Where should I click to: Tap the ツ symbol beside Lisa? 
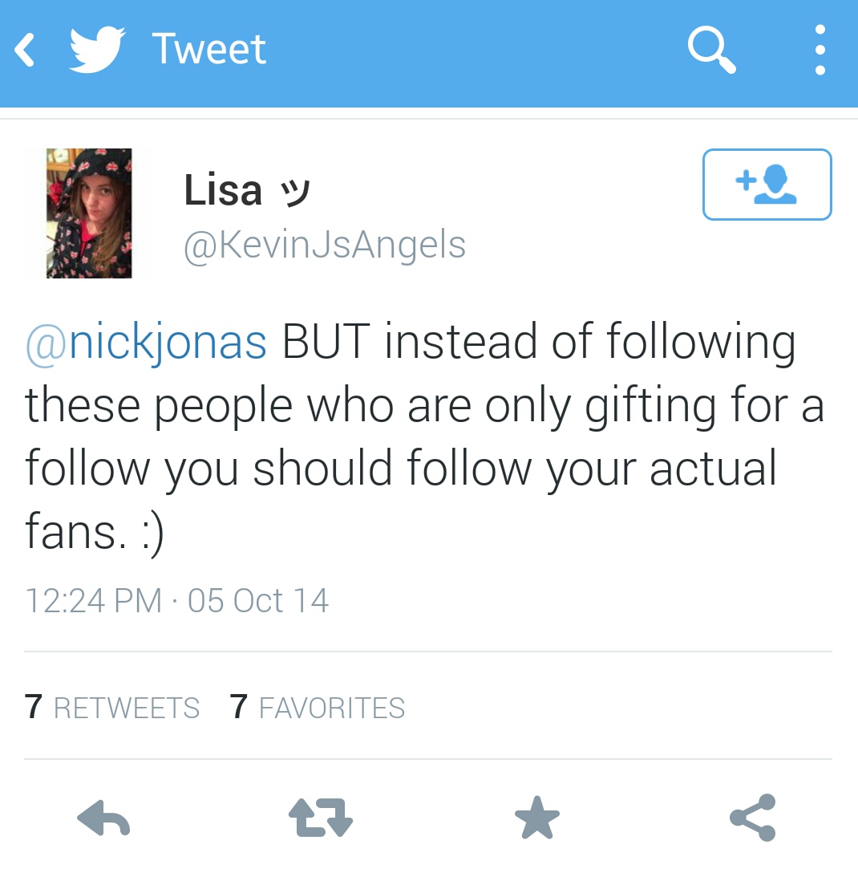pos(296,193)
